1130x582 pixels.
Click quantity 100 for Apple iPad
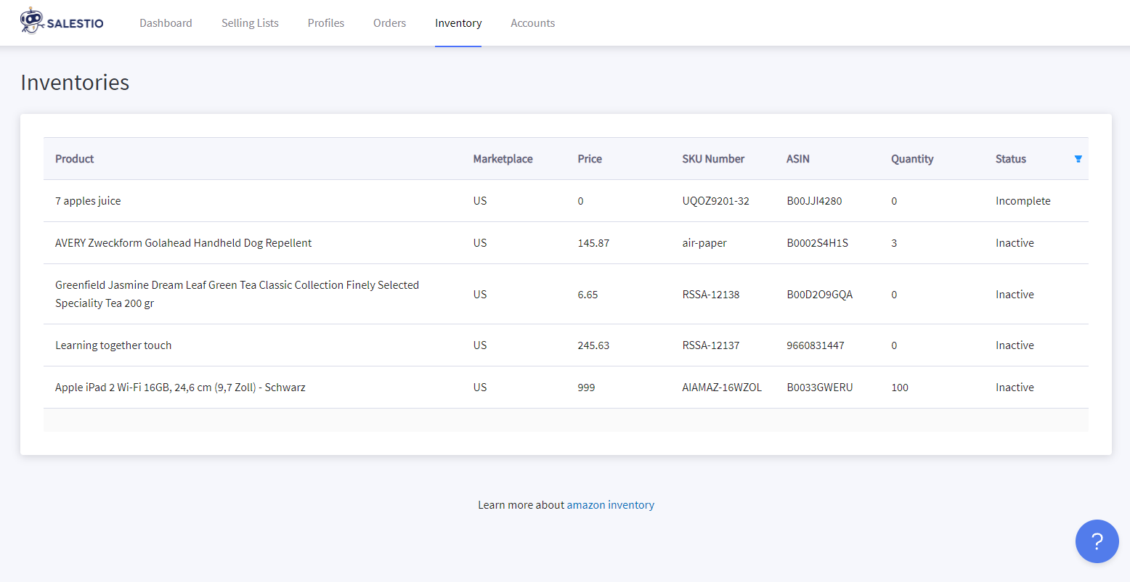click(900, 388)
